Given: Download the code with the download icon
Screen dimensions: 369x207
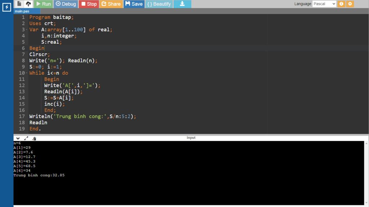Looking at the screenshot, I should click(182, 4).
